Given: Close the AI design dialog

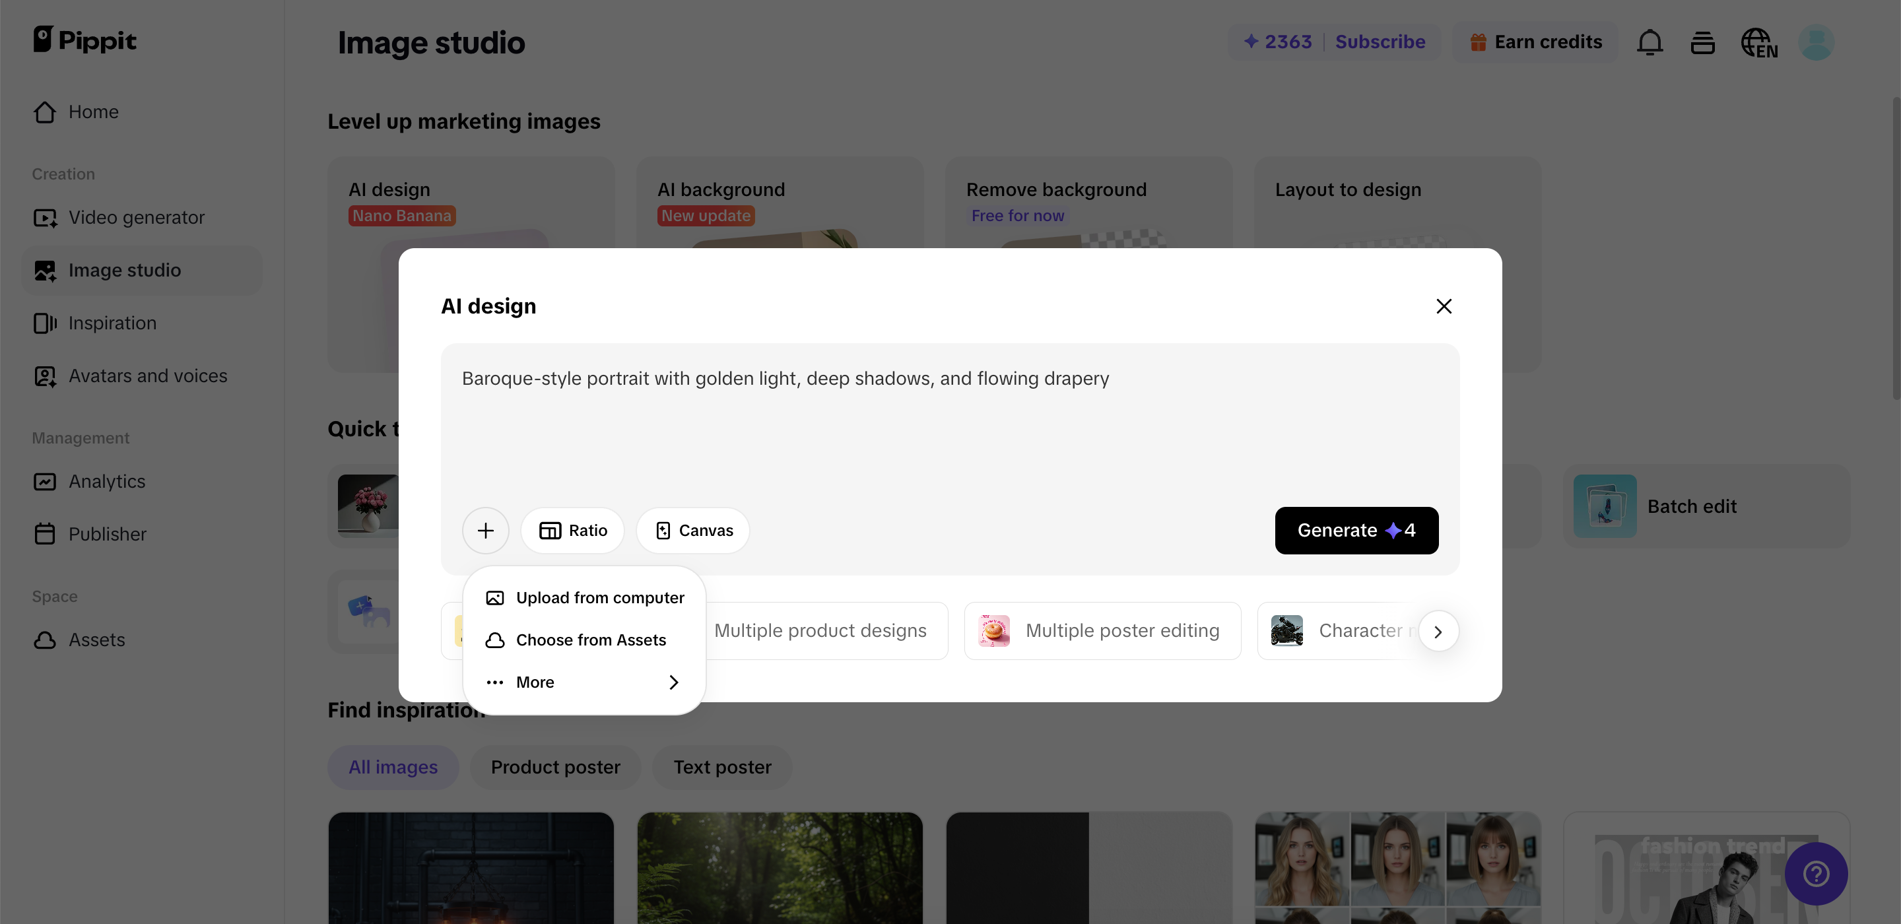Looking at the screenshot, I should (x=1444, y=306).
